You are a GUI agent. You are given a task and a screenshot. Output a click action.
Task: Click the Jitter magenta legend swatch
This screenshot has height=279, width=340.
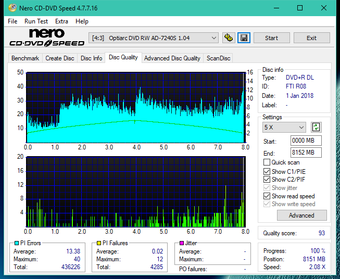point(182,243)
